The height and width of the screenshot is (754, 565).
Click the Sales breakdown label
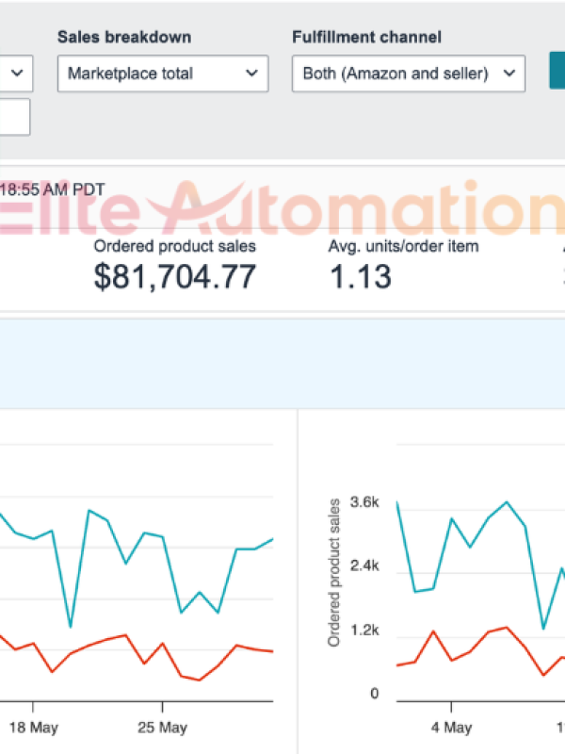124,37
